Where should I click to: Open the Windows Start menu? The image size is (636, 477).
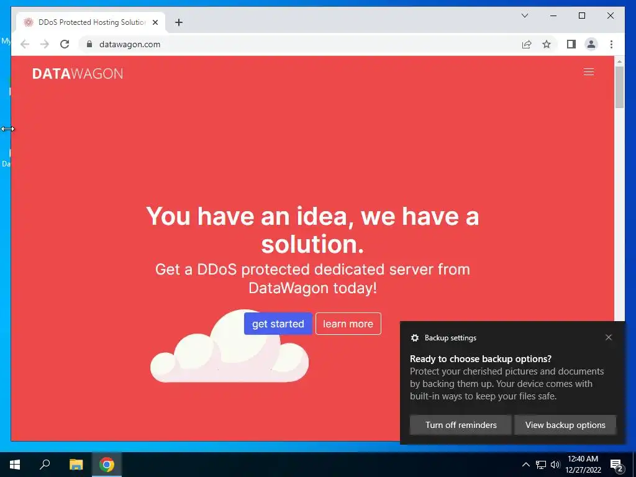pyautogui.click(x=15, y=465)
